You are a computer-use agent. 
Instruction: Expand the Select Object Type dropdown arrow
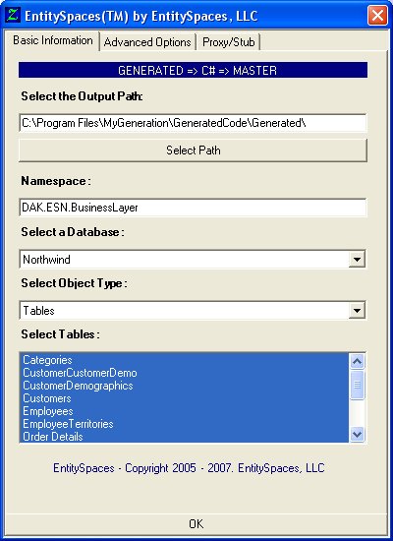coord(357,311)
